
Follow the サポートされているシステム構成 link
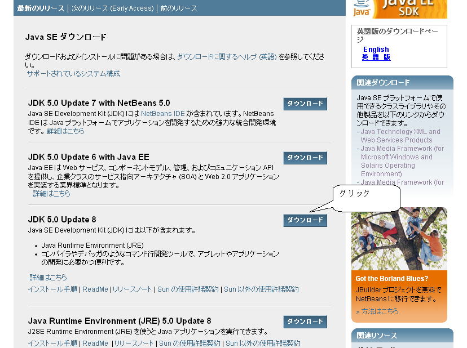73,73
